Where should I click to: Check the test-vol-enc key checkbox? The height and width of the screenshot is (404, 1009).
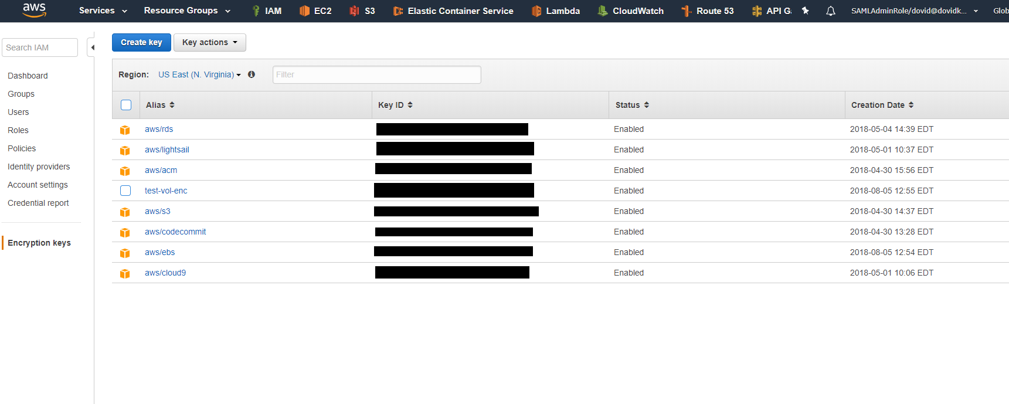125,191
